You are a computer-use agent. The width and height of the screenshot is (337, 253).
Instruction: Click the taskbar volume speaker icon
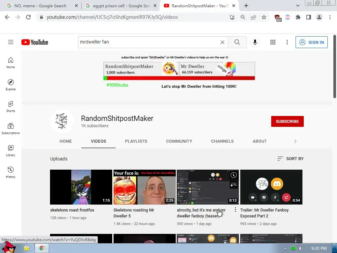(301, 248)
